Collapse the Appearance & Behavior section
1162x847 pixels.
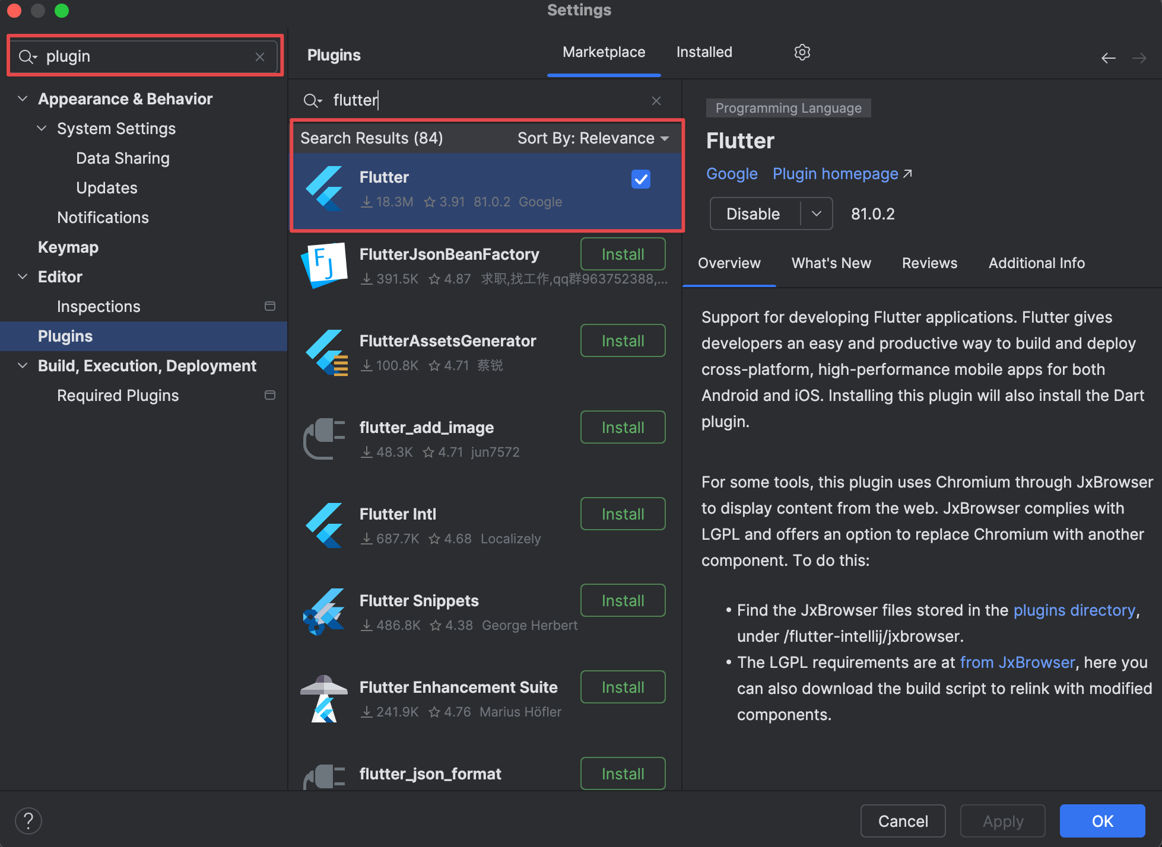(23, 98)
